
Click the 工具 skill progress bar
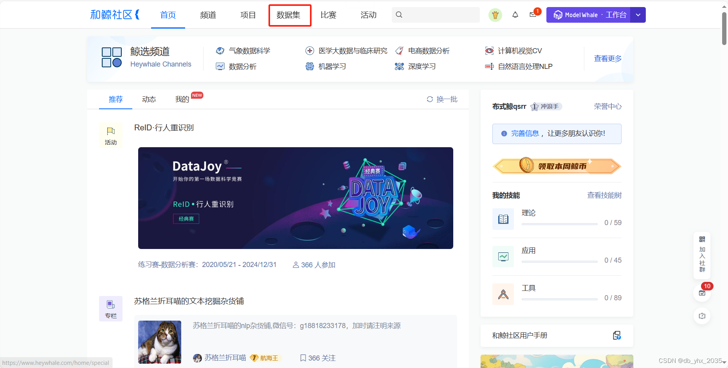click(559, 299)
